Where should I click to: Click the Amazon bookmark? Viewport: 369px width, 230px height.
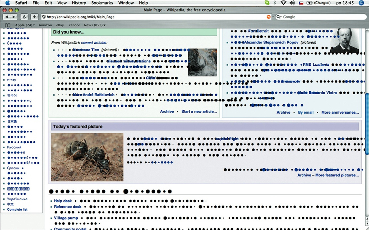click(45, 25)
